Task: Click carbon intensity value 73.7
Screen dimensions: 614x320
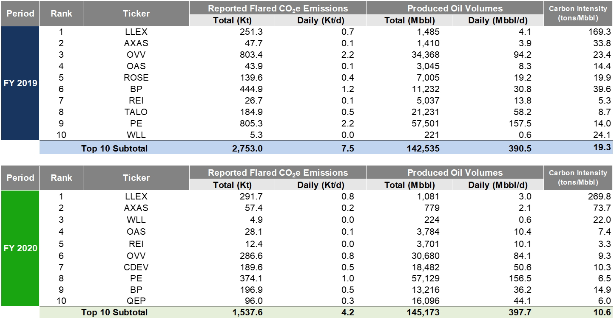Action: pyautogui.click(x=602, y=208)
